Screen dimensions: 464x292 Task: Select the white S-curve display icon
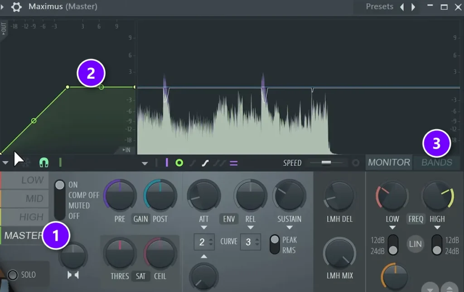205,163
